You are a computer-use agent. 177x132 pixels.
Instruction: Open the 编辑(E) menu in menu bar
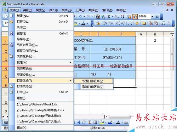click(x=27, y=10)
